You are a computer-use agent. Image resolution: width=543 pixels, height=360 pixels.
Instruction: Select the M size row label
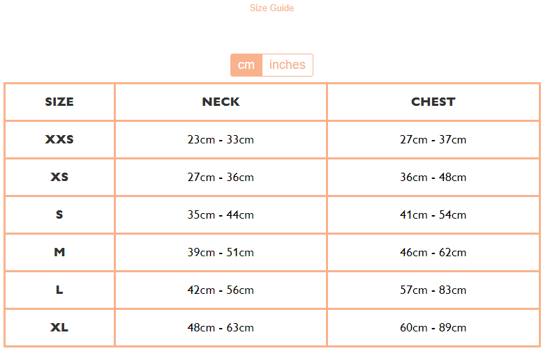tap(59, 252)
